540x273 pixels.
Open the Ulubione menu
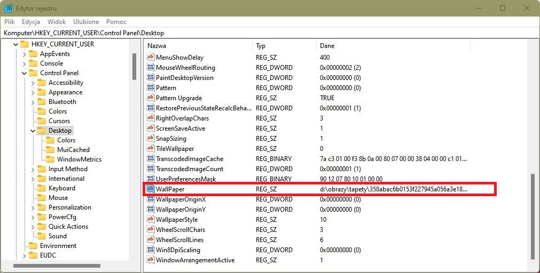coord(86,22)
